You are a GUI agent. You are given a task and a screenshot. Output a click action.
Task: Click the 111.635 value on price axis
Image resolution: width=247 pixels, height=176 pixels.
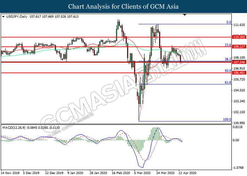point(239,25)
